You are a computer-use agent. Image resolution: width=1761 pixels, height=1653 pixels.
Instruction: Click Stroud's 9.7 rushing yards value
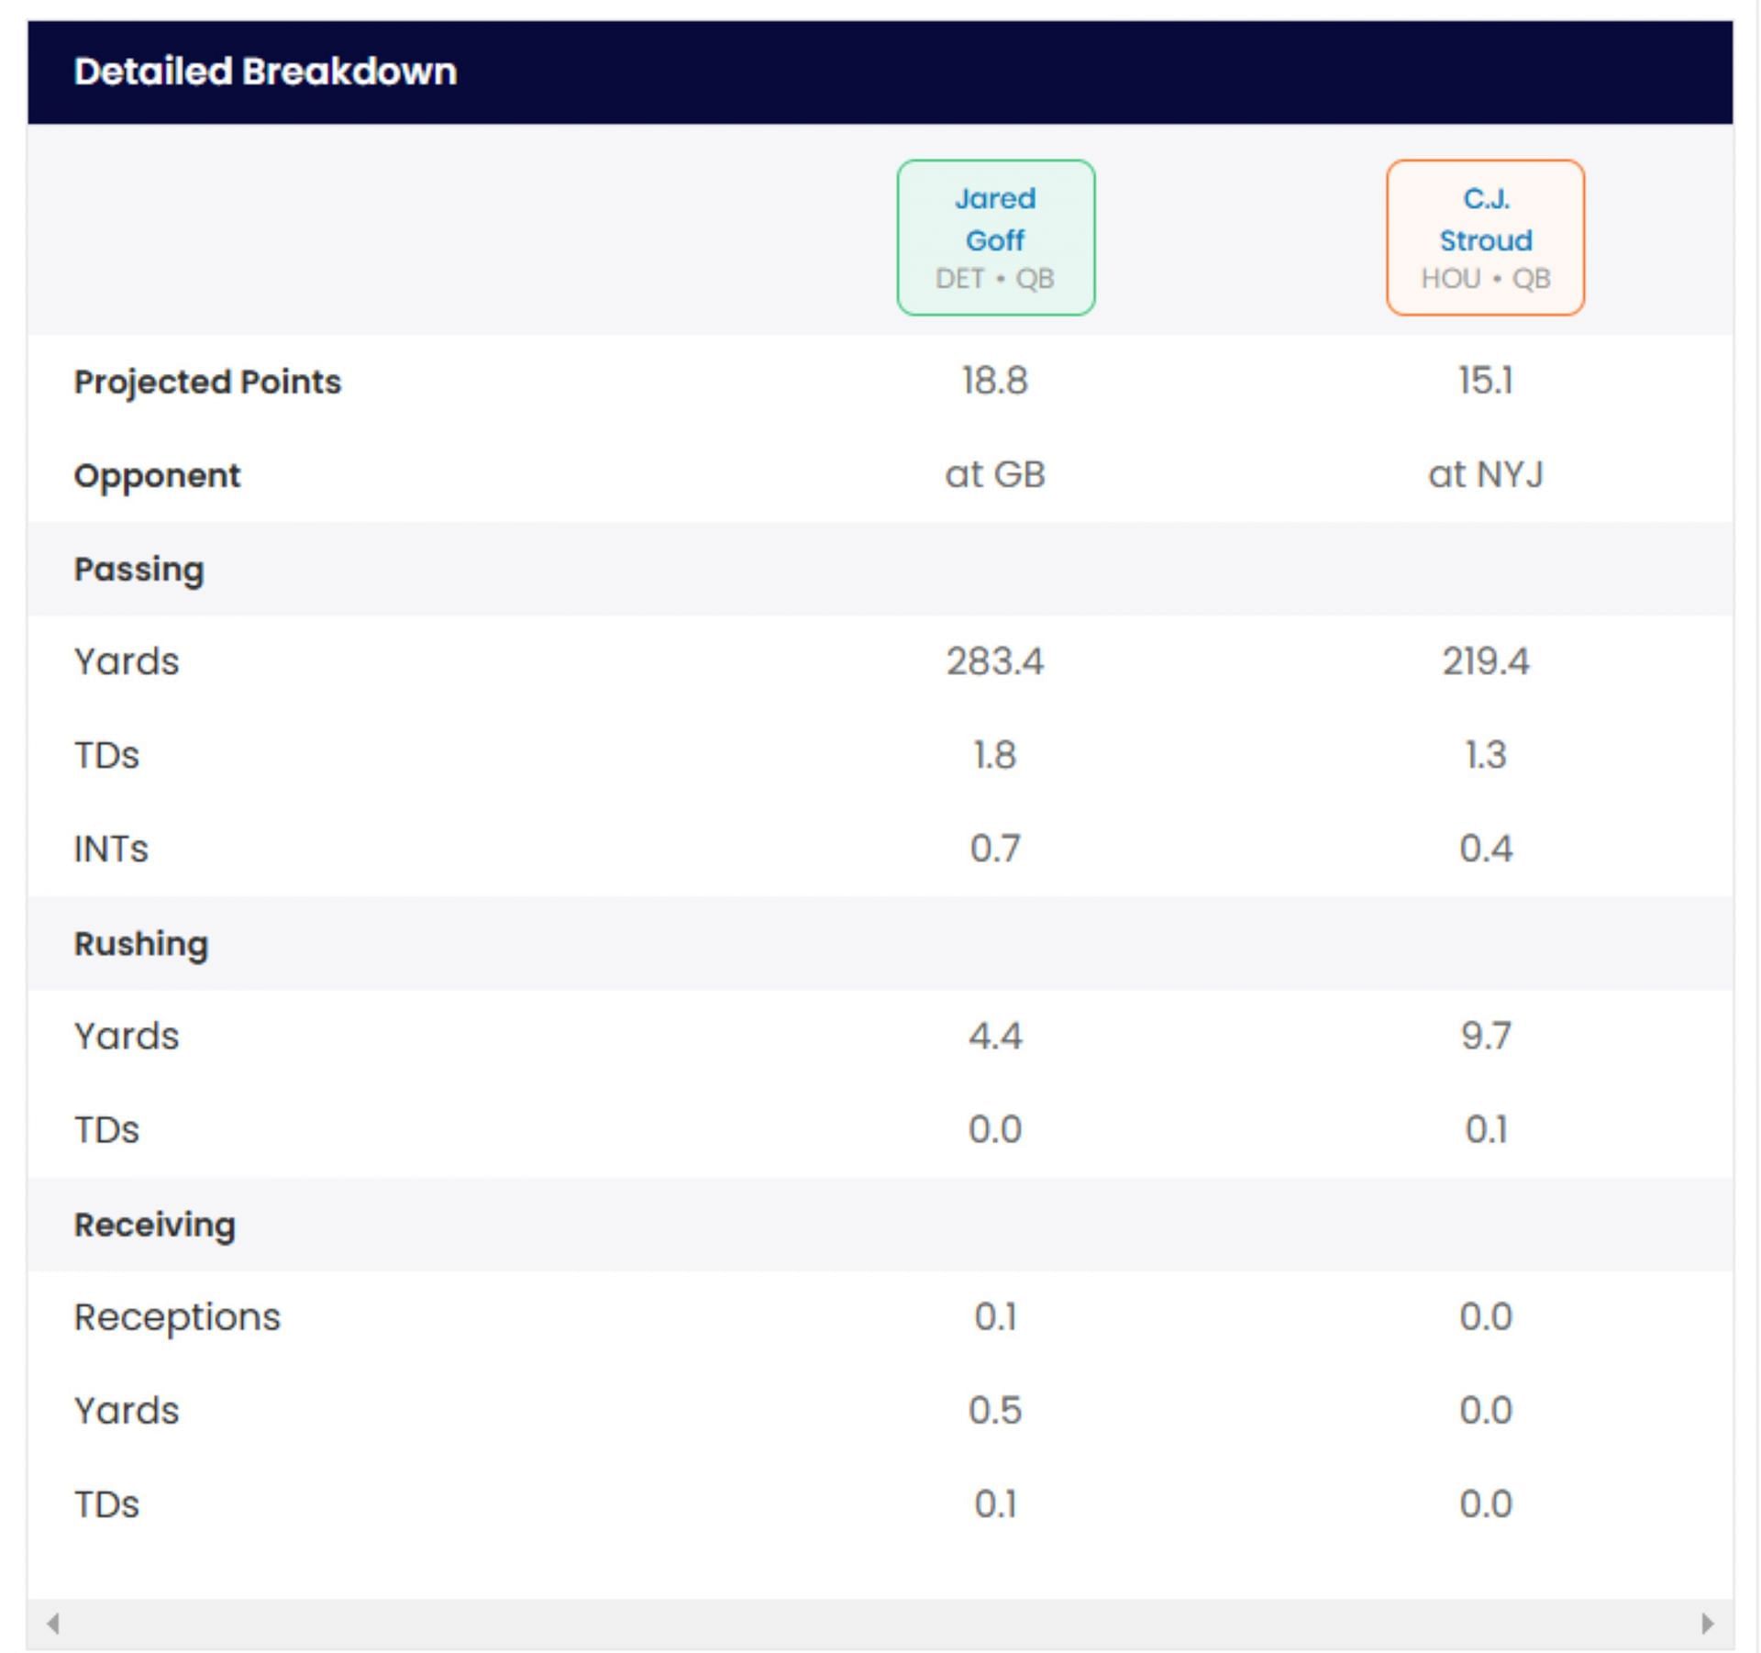tap(1485, 1036)
